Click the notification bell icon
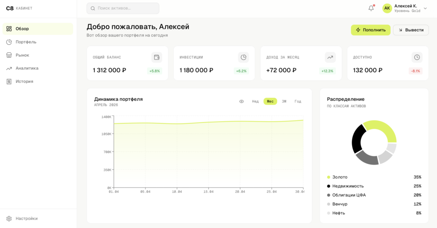437x228 pixels. tap(371, 8)
